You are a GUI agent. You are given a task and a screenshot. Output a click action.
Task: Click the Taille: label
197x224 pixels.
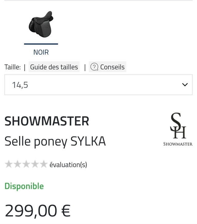(x=13, y=67)
